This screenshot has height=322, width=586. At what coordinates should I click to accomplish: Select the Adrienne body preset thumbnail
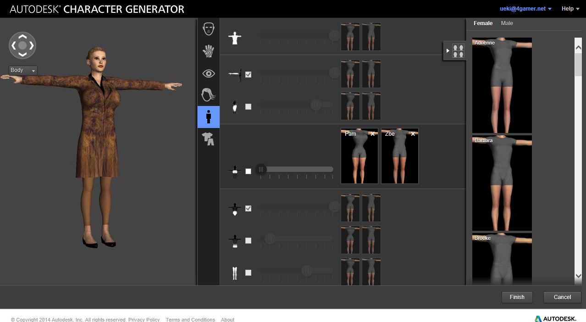502,85
